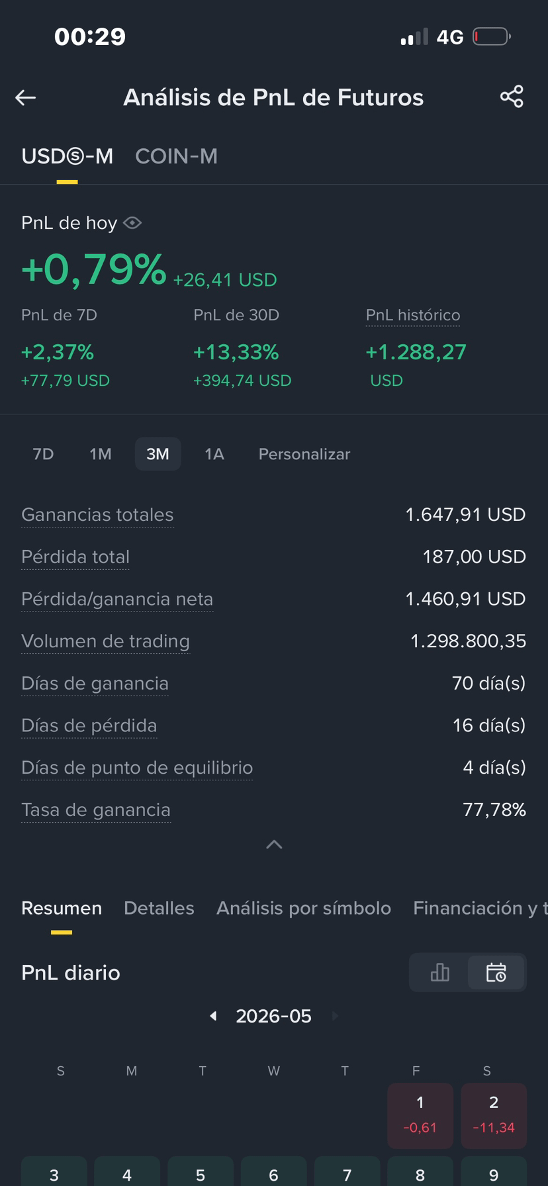
Task: Tap the battery status icon
Action: [x=492, y=36]
